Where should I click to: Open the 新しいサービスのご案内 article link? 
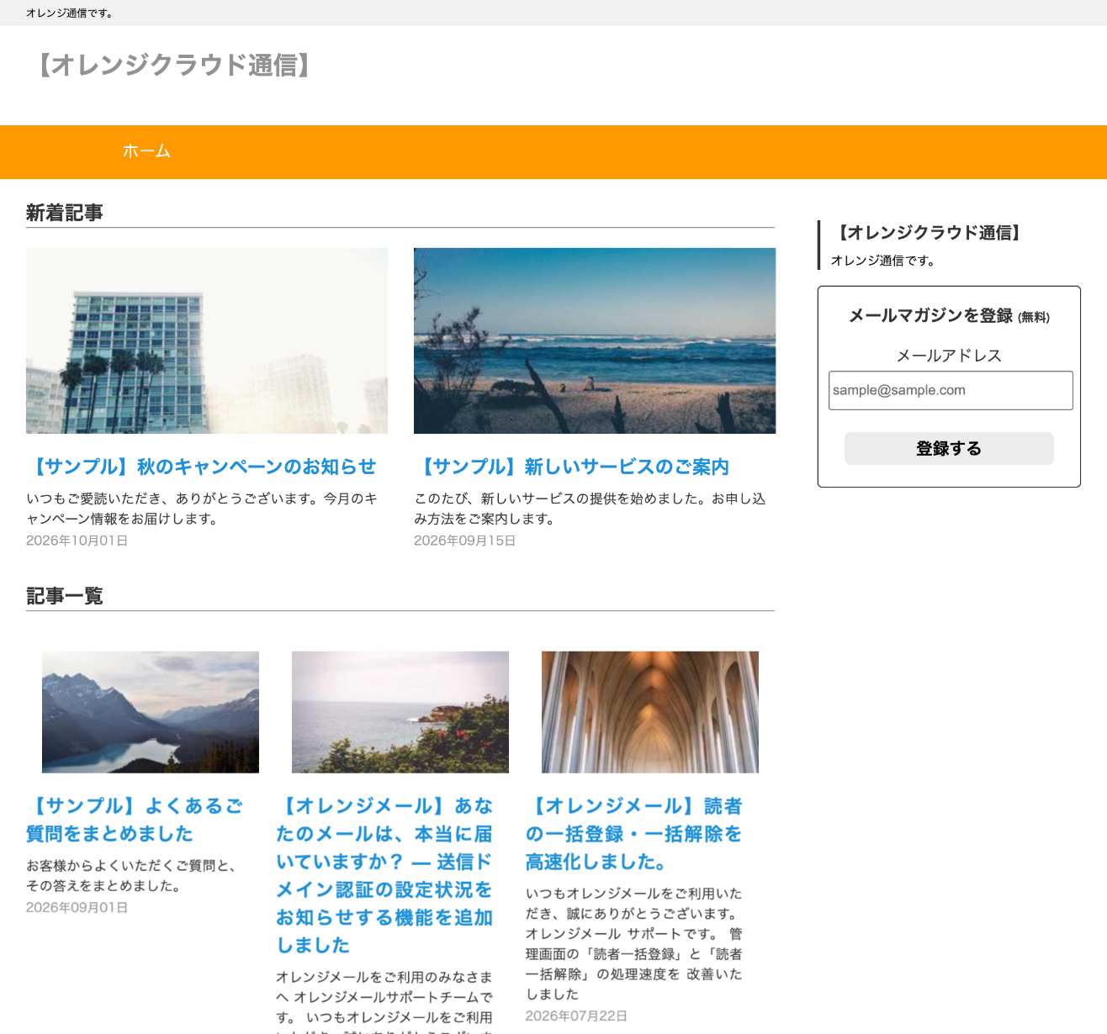click(x=571, y=467)
